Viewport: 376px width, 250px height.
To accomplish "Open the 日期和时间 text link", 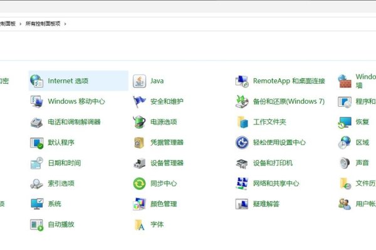I will (x=65, y=163).
